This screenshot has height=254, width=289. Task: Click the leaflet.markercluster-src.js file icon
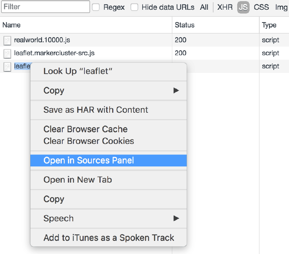tap(8, 54)
